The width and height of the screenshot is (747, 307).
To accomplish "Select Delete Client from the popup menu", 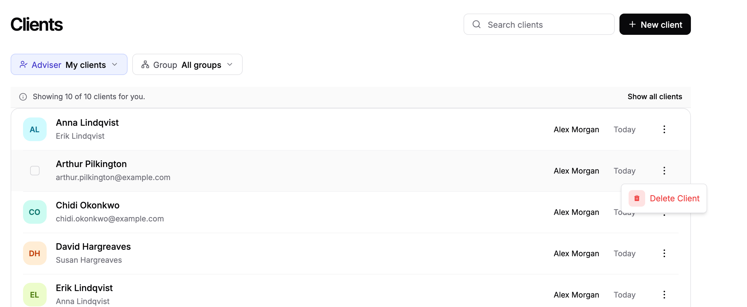I will (664, 198).
